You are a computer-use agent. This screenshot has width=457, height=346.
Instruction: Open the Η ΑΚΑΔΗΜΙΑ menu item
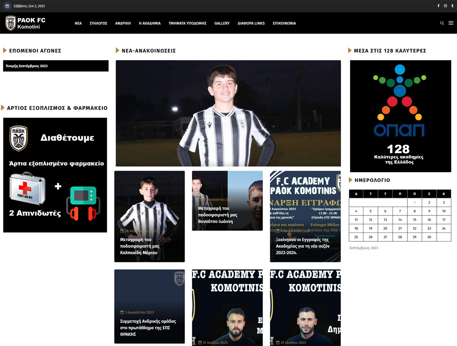tap(150, 23)
